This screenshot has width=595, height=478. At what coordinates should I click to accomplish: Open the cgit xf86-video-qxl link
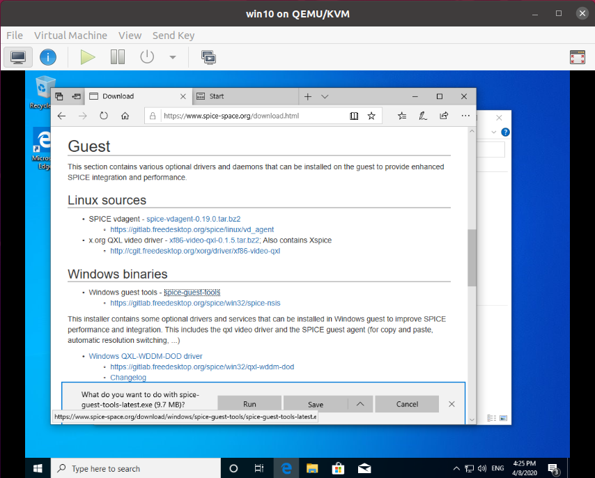click(195, 251)
